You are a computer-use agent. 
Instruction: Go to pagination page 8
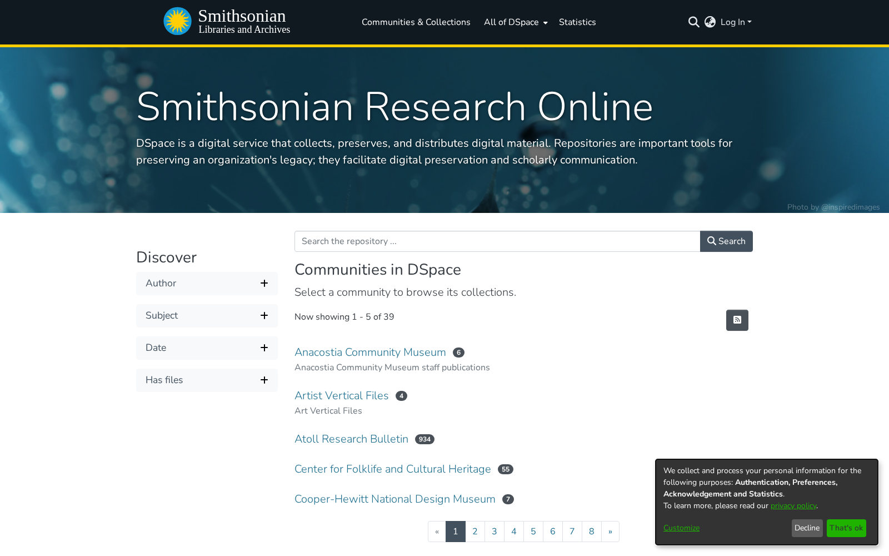click(592, 532)
